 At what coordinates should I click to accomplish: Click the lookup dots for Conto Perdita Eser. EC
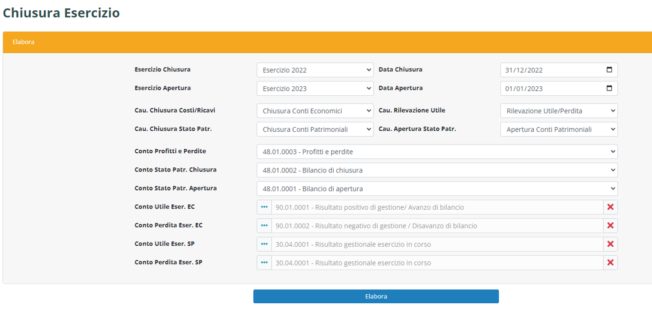tap(264, 226)
